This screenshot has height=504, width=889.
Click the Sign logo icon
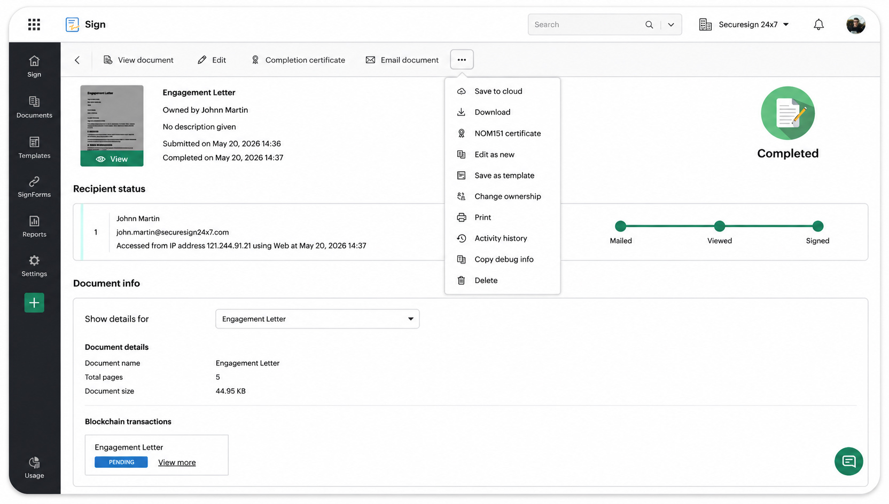point(72,25)
